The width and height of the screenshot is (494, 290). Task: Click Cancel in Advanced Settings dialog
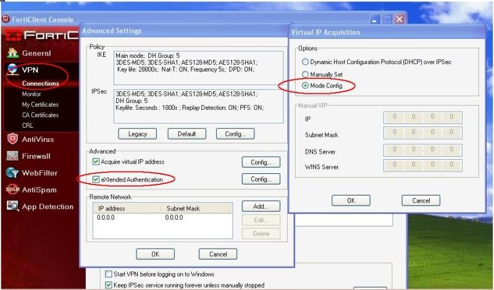tap(218, 254)
